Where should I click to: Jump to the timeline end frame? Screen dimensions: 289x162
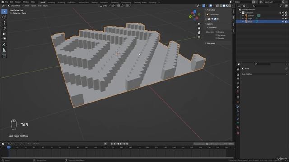[x=127, y=144]
